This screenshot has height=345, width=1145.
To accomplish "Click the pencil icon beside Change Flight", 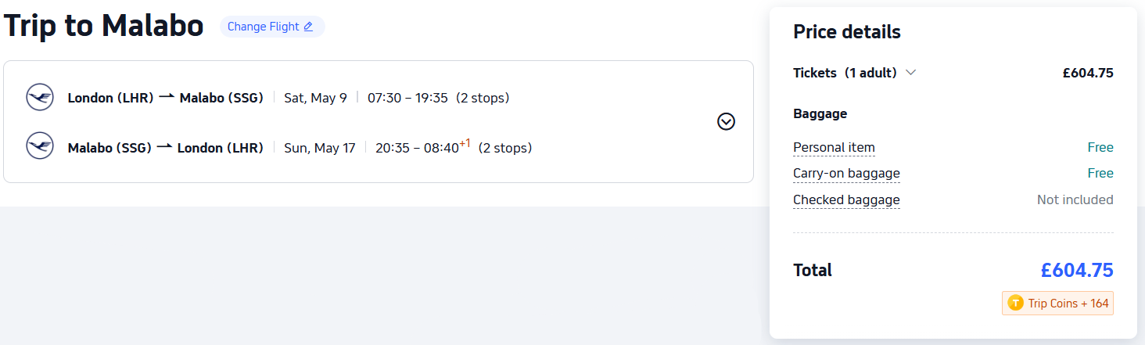I will (x=308, y=27).
